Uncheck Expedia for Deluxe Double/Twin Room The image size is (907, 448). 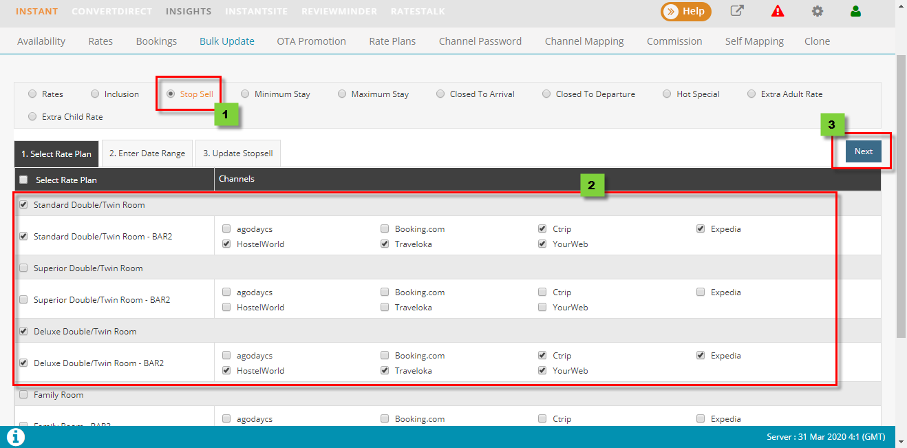[701, 356]
